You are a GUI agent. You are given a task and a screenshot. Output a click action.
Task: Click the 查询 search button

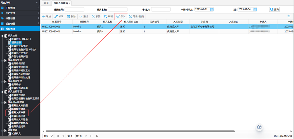click(274, 9)
